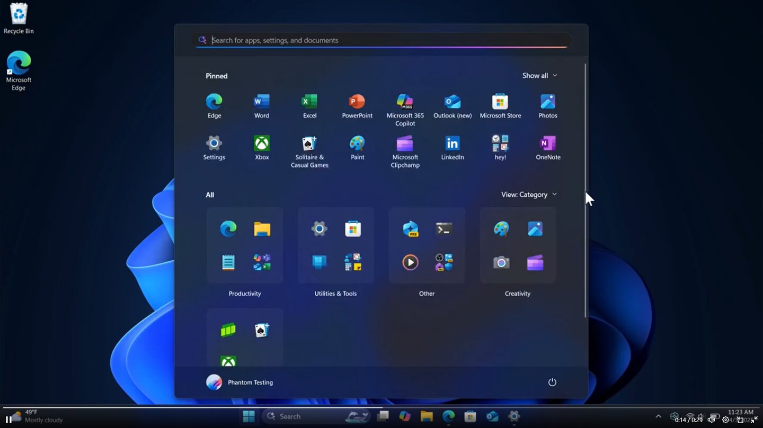Click the Start menu search box
Image resolution: width=763 pixels, height=428 pixels.
381,40
